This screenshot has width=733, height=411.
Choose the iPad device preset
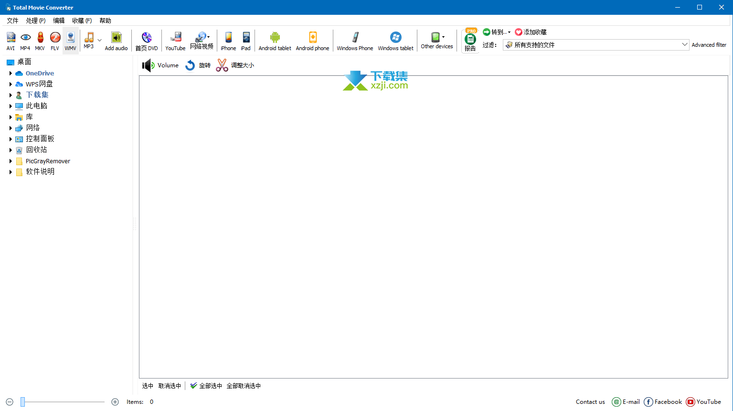click(246, 41)
